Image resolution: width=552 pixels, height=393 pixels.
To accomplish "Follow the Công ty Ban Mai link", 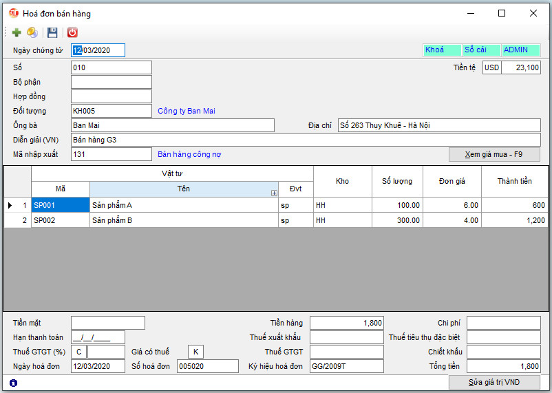I will point(186,111).
